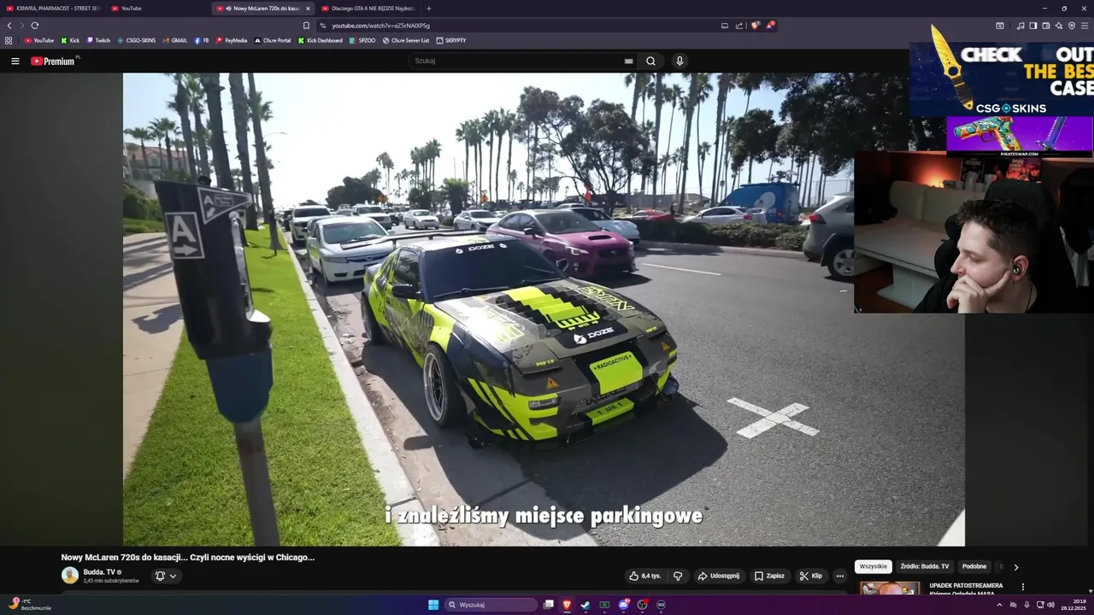Open Kick Dashboard bookmark
The height and width of the screenshot is (615, 1094).
pyautogui.click(x=321, y=40)
